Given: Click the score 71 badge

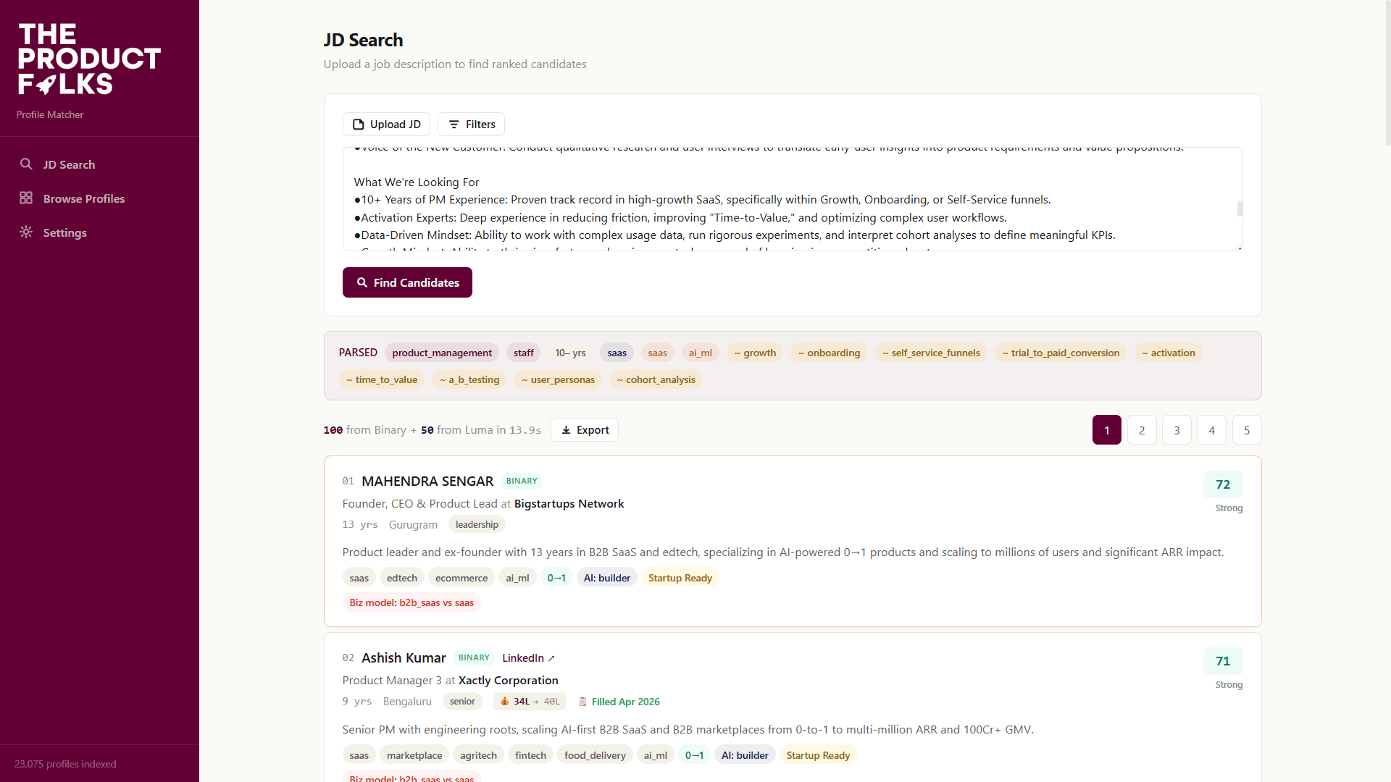Looking at the screenshot, I should coord(1223,661).
